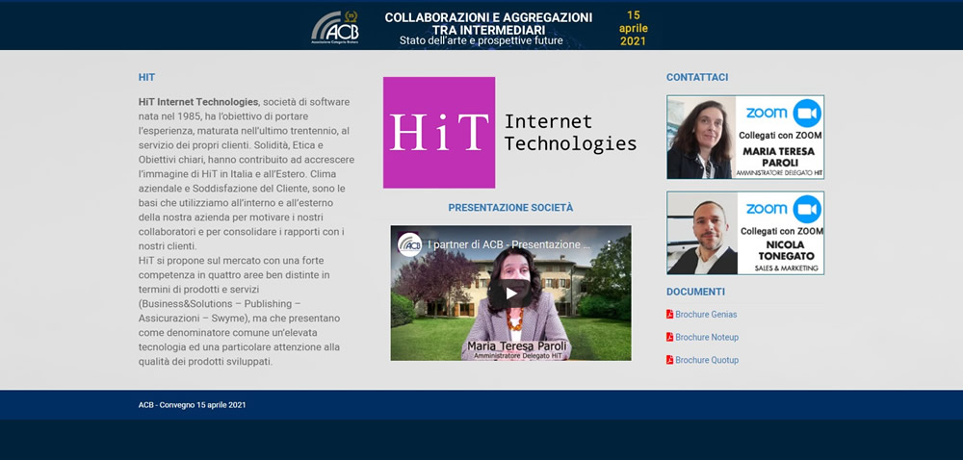963x460 pixels.
Task: Click the 'SALES & MARKETING' role label
Action: coord(789,268)
